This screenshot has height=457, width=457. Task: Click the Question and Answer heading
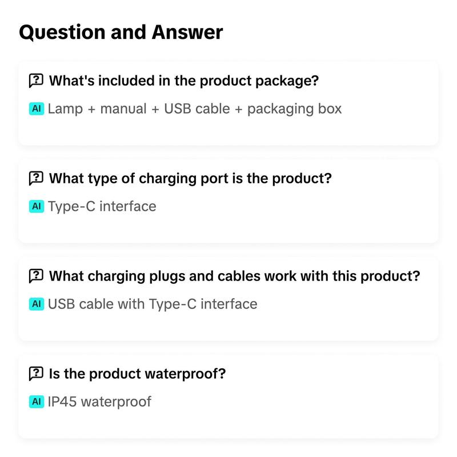121,33
